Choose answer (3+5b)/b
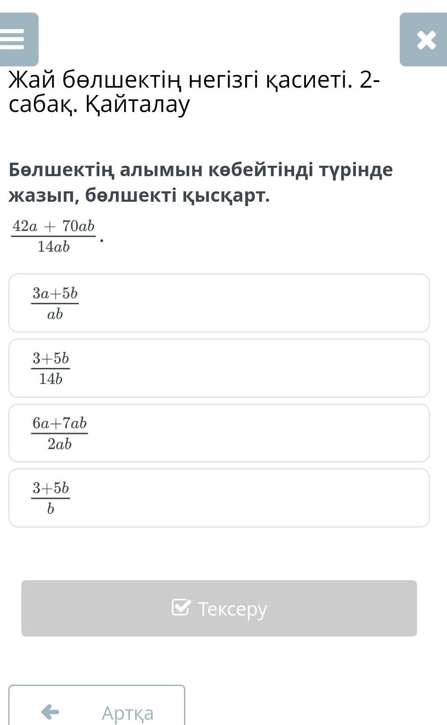Viewport: 447px width, 725px height. (x=219, y=498)
